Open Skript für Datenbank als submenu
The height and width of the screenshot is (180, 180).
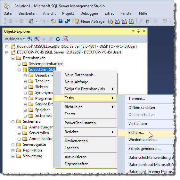(x=85, y=89)
